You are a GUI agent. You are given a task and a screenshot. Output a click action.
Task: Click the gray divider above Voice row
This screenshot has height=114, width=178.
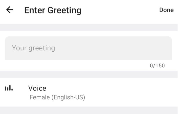click(x=89, y=74)
